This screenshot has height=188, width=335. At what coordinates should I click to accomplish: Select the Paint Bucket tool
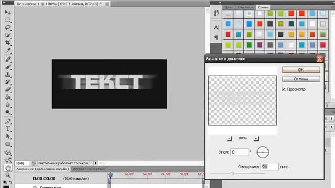tap(8, 97)
